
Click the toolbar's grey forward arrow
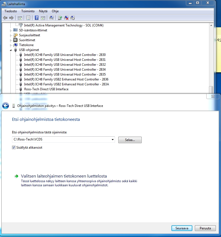11,18
